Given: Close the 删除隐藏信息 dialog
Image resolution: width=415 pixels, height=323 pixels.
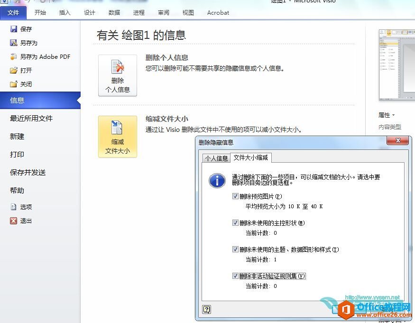Looking at the screenshot, I should (397, 140).
